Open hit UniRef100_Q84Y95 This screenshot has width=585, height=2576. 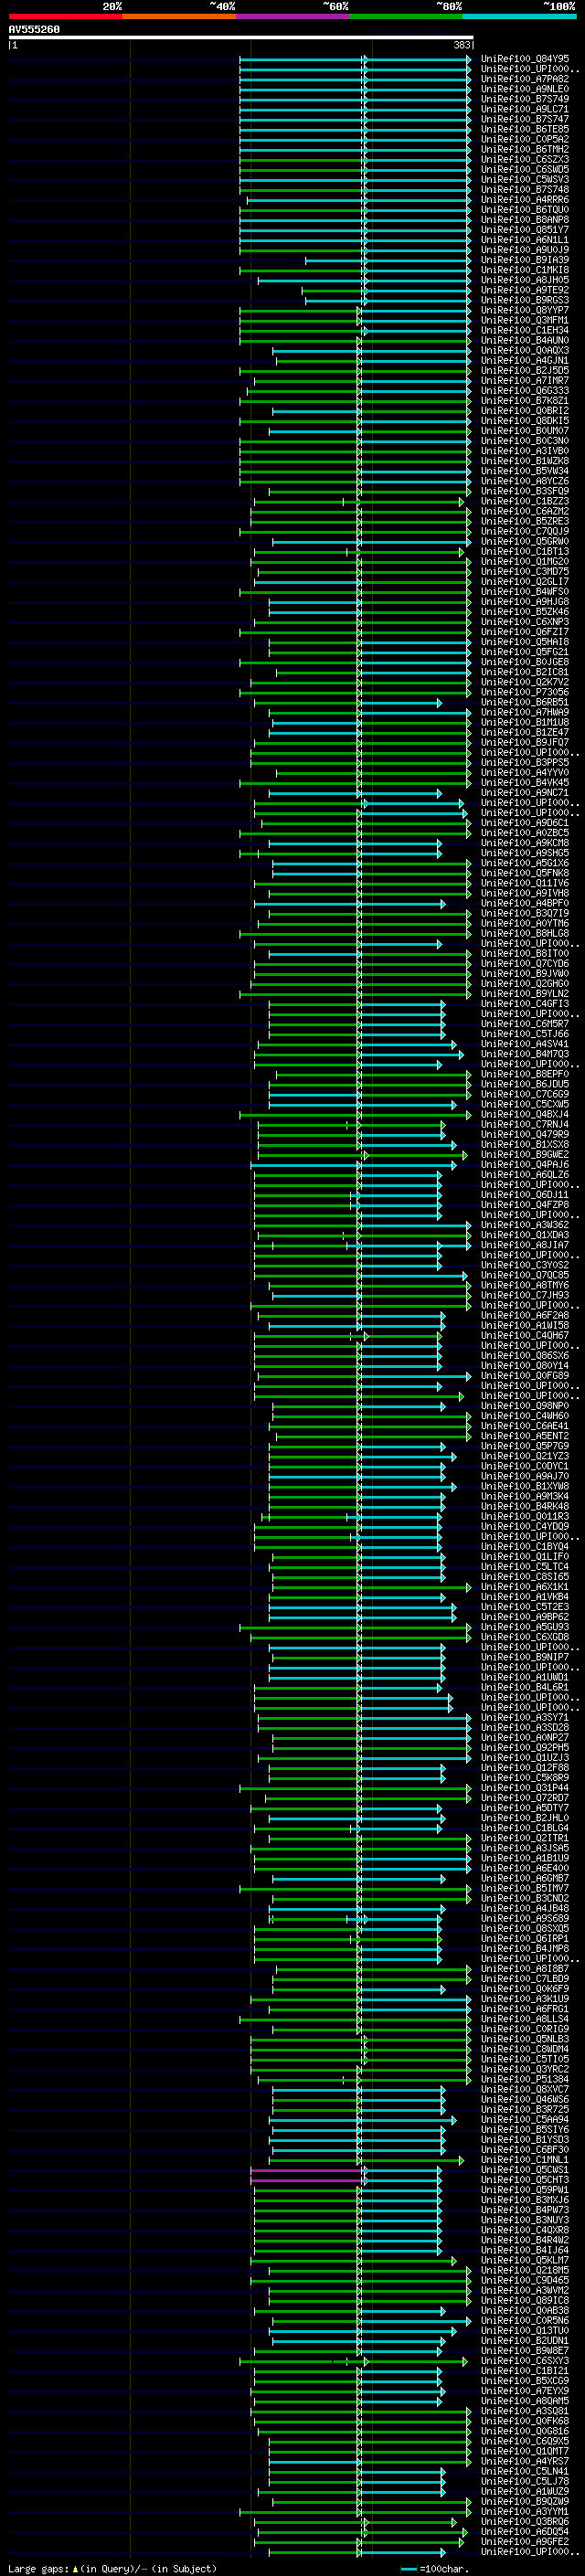(x=525, y=59)
